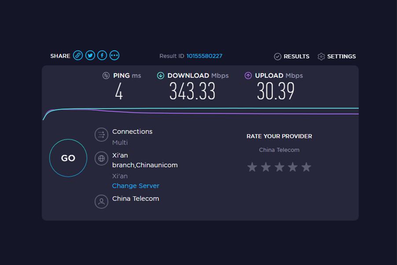
Task: Open the Settings gear
Action: [321, 56]
